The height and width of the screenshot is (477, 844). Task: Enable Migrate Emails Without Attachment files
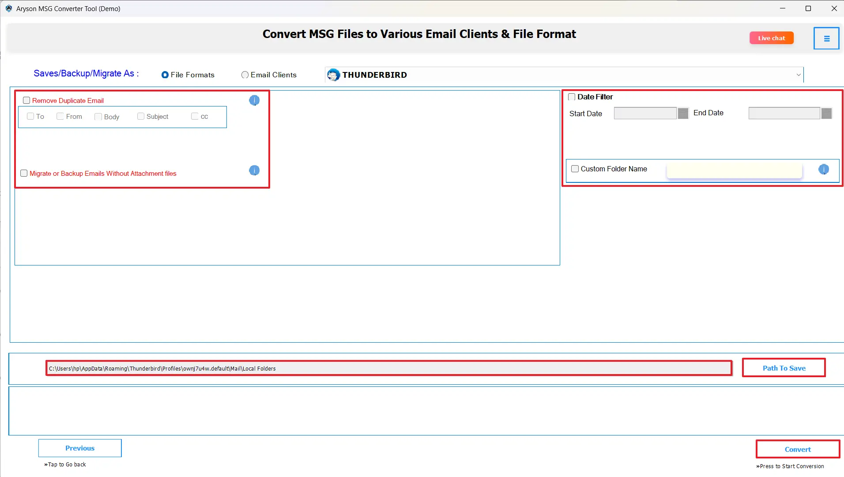[x=24, y=173]
